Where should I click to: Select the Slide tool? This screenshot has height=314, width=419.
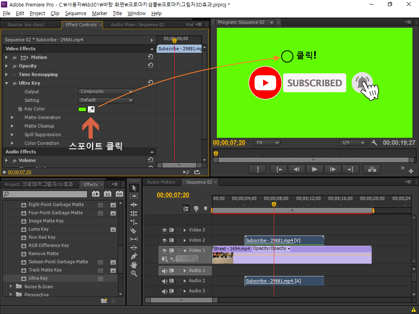coord(134,247)
